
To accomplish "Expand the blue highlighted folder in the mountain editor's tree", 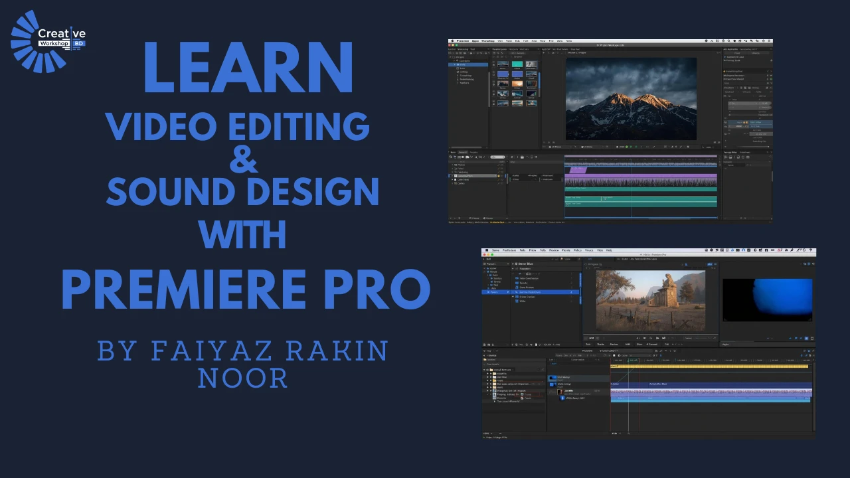I will 456,64.
